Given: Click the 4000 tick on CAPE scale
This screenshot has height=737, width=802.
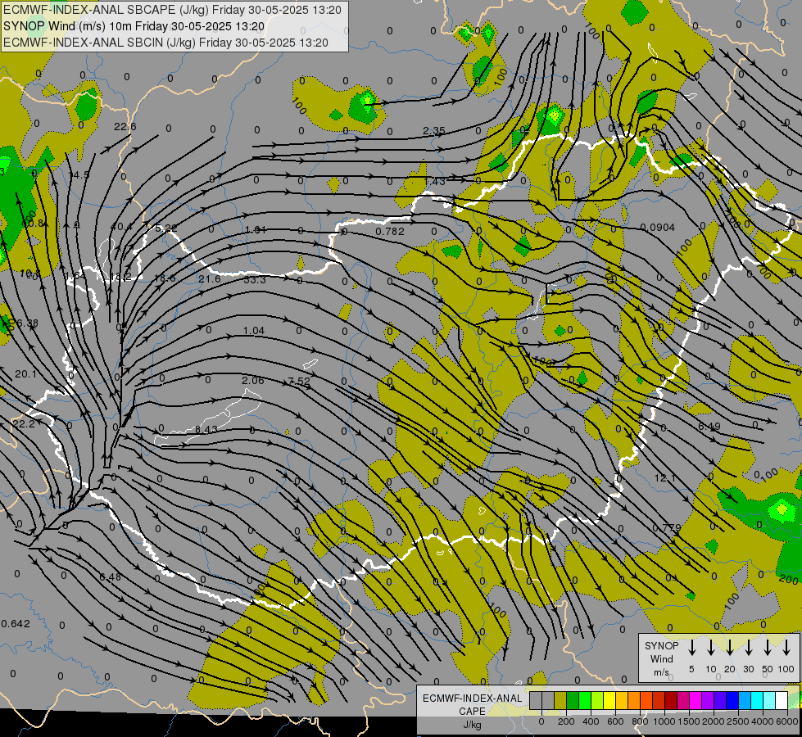Looking at the screenshot, I should 763,721.
